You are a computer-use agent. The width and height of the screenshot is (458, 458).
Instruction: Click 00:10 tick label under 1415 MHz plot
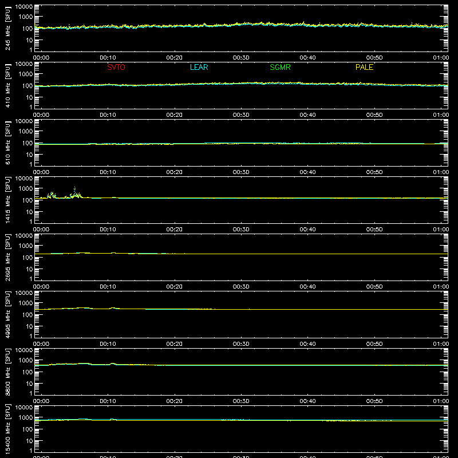108,230
